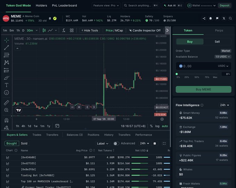Image resolution: width=236 pixels, height=188 pixels.
Task: Click the amount slider Max mark
Action: pyautogui.click(x=215, y=77)
